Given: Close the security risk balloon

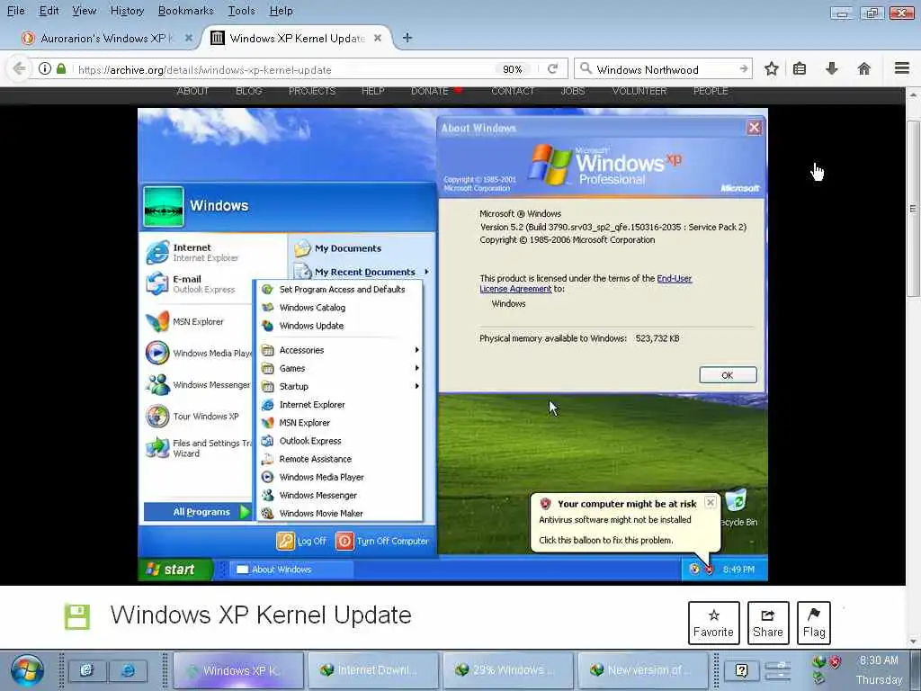Looking at the screenshot, I should [x=711, y=502].
